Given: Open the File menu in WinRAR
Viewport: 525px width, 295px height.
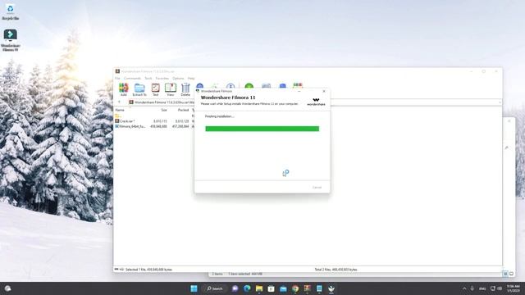Looking at the screenshot, I should point(117,79).
